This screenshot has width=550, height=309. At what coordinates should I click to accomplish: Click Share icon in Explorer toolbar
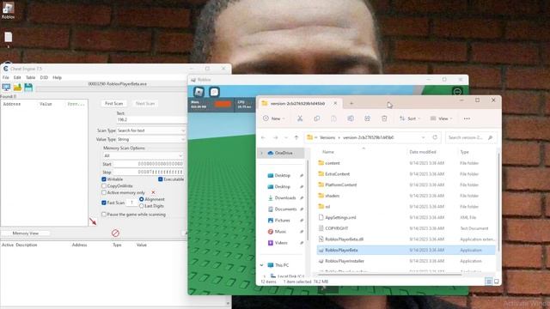(x=367, y=118)
